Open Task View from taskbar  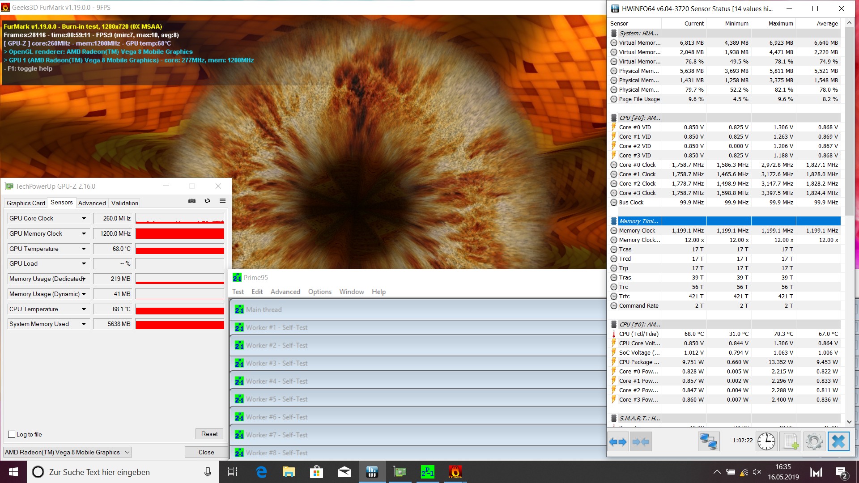click(x=233, y=472)
